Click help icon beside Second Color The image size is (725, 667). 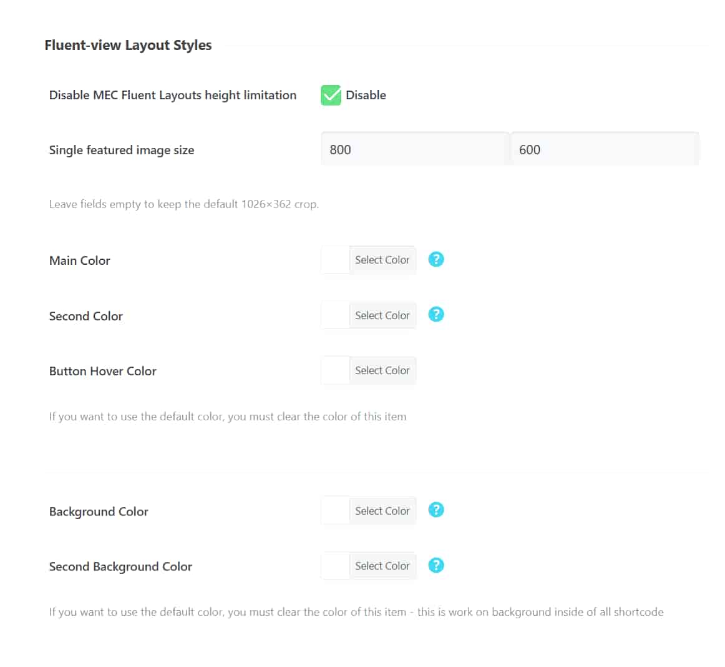click(x=436, y=314)
